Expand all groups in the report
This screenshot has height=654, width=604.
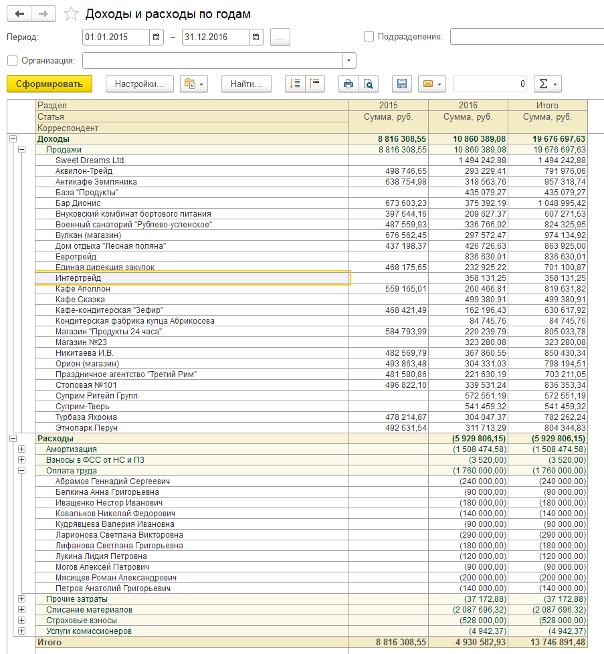tap(295, 84)
